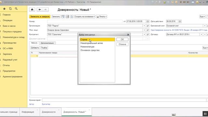Open the ОС и НМА section
Screen dimensions: 208x117
pyautogui.click(x=8, y=48)
